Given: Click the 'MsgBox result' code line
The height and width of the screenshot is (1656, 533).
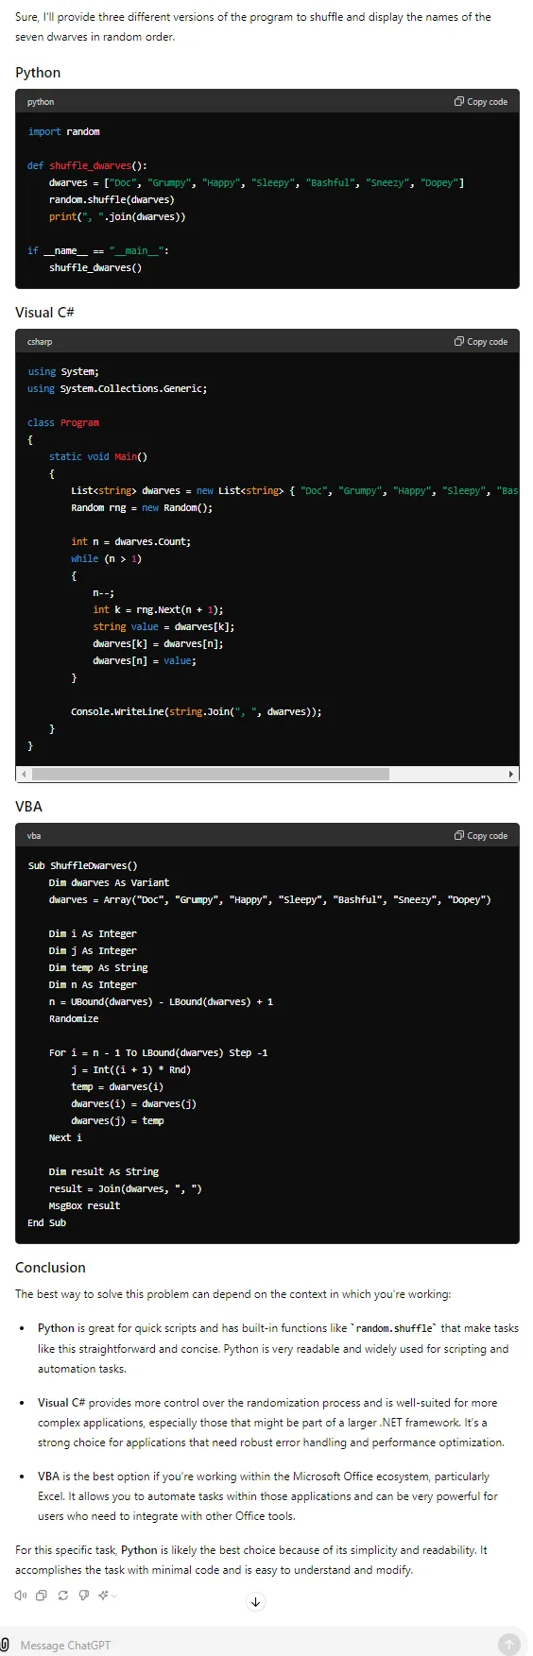Looking at the screenshot, I should [84, 1205].
